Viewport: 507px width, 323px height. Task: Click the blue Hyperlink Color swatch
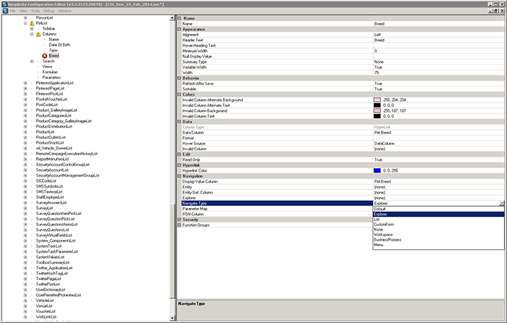click(377, 171)
